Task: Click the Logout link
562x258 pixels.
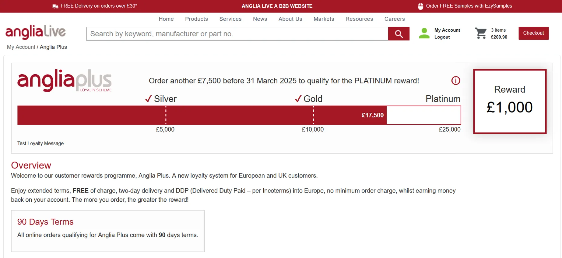Action: coord(442,37)
